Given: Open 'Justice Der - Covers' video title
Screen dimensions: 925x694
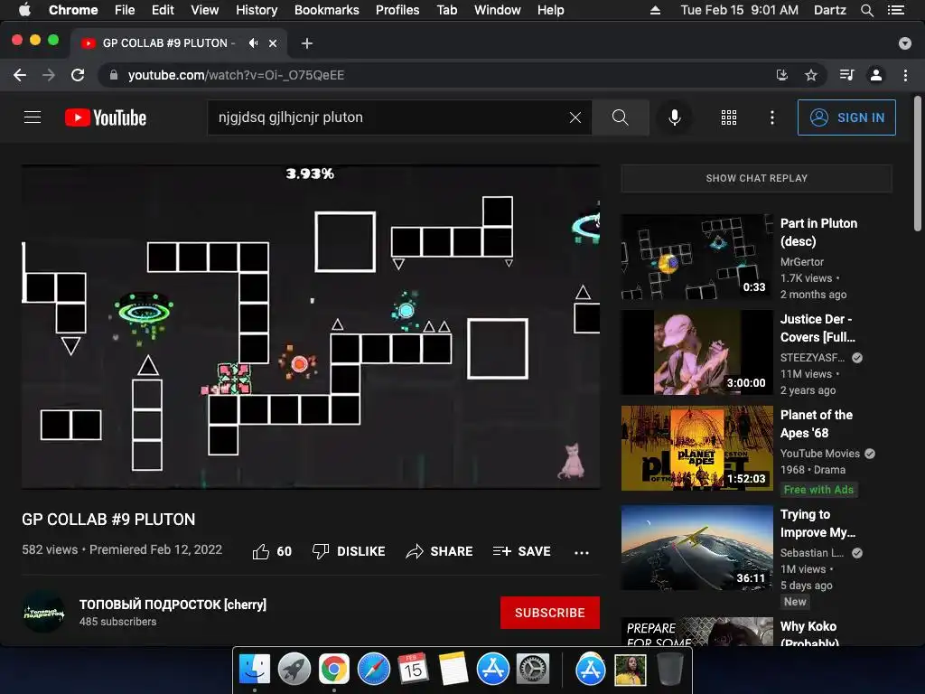Looking at the screenshot, I should coord(817,327).
